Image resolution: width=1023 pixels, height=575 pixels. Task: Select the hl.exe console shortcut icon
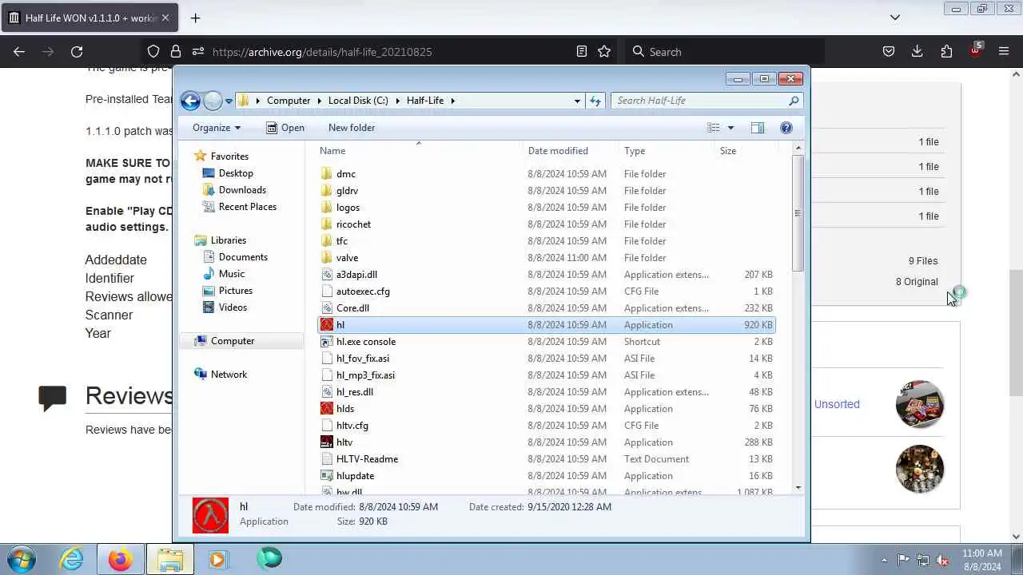(x=326, y=342)
